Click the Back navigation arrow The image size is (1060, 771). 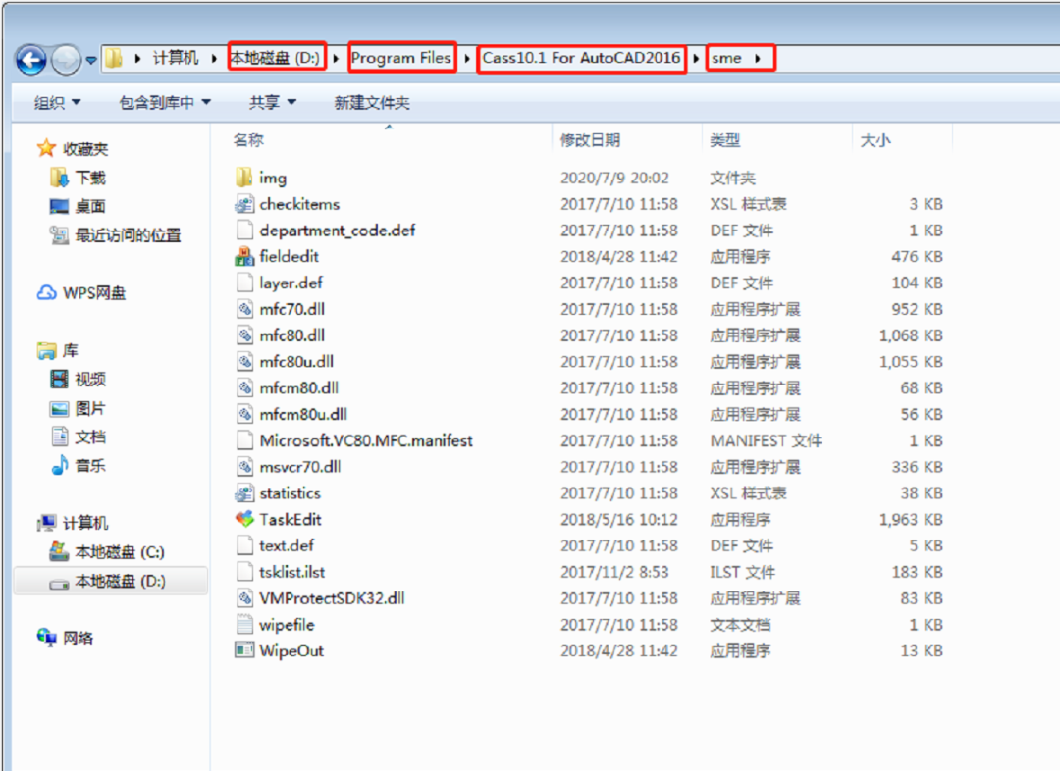[x=30, y=60]
